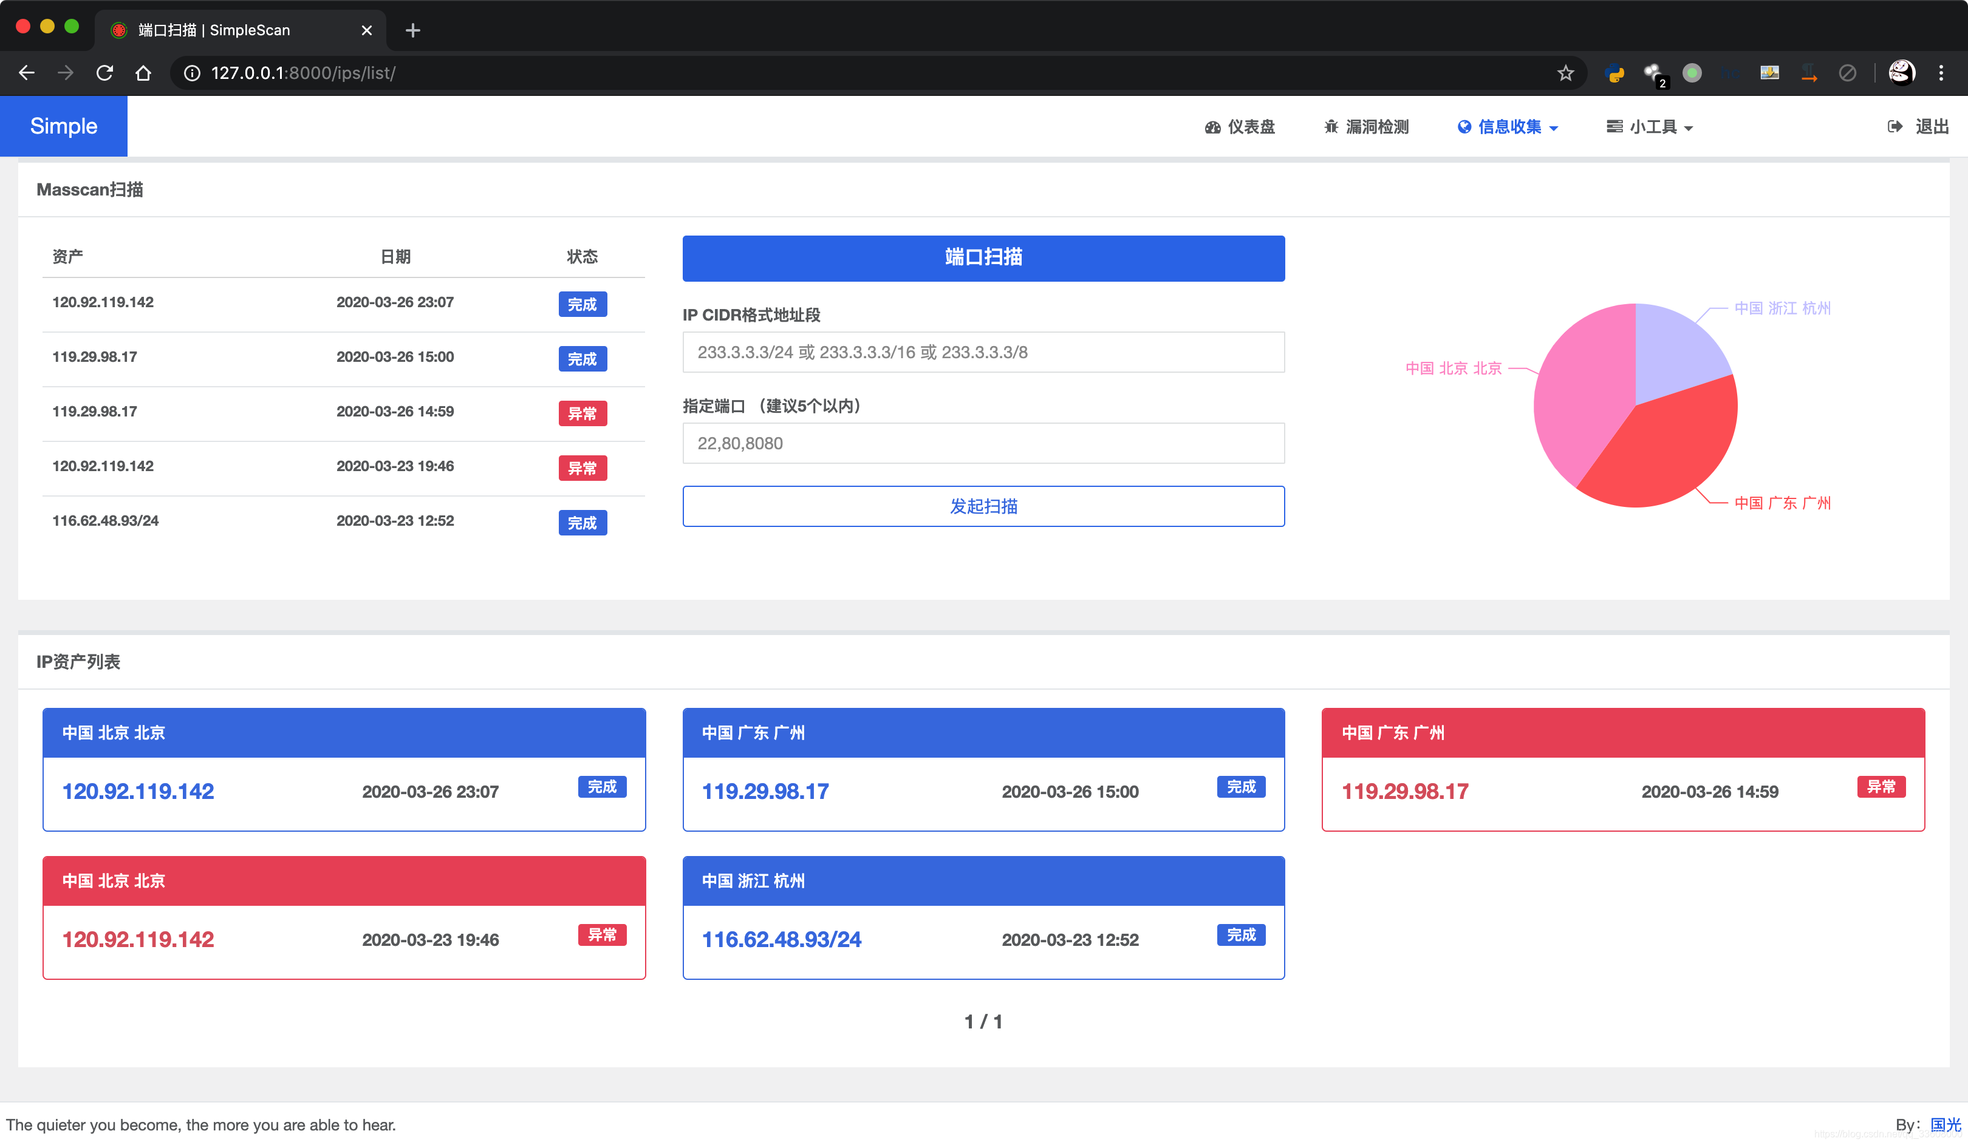Click the browser profile avatar icon
The height and width of the screenshot is (1145, 1968).
pos(1902,73)
